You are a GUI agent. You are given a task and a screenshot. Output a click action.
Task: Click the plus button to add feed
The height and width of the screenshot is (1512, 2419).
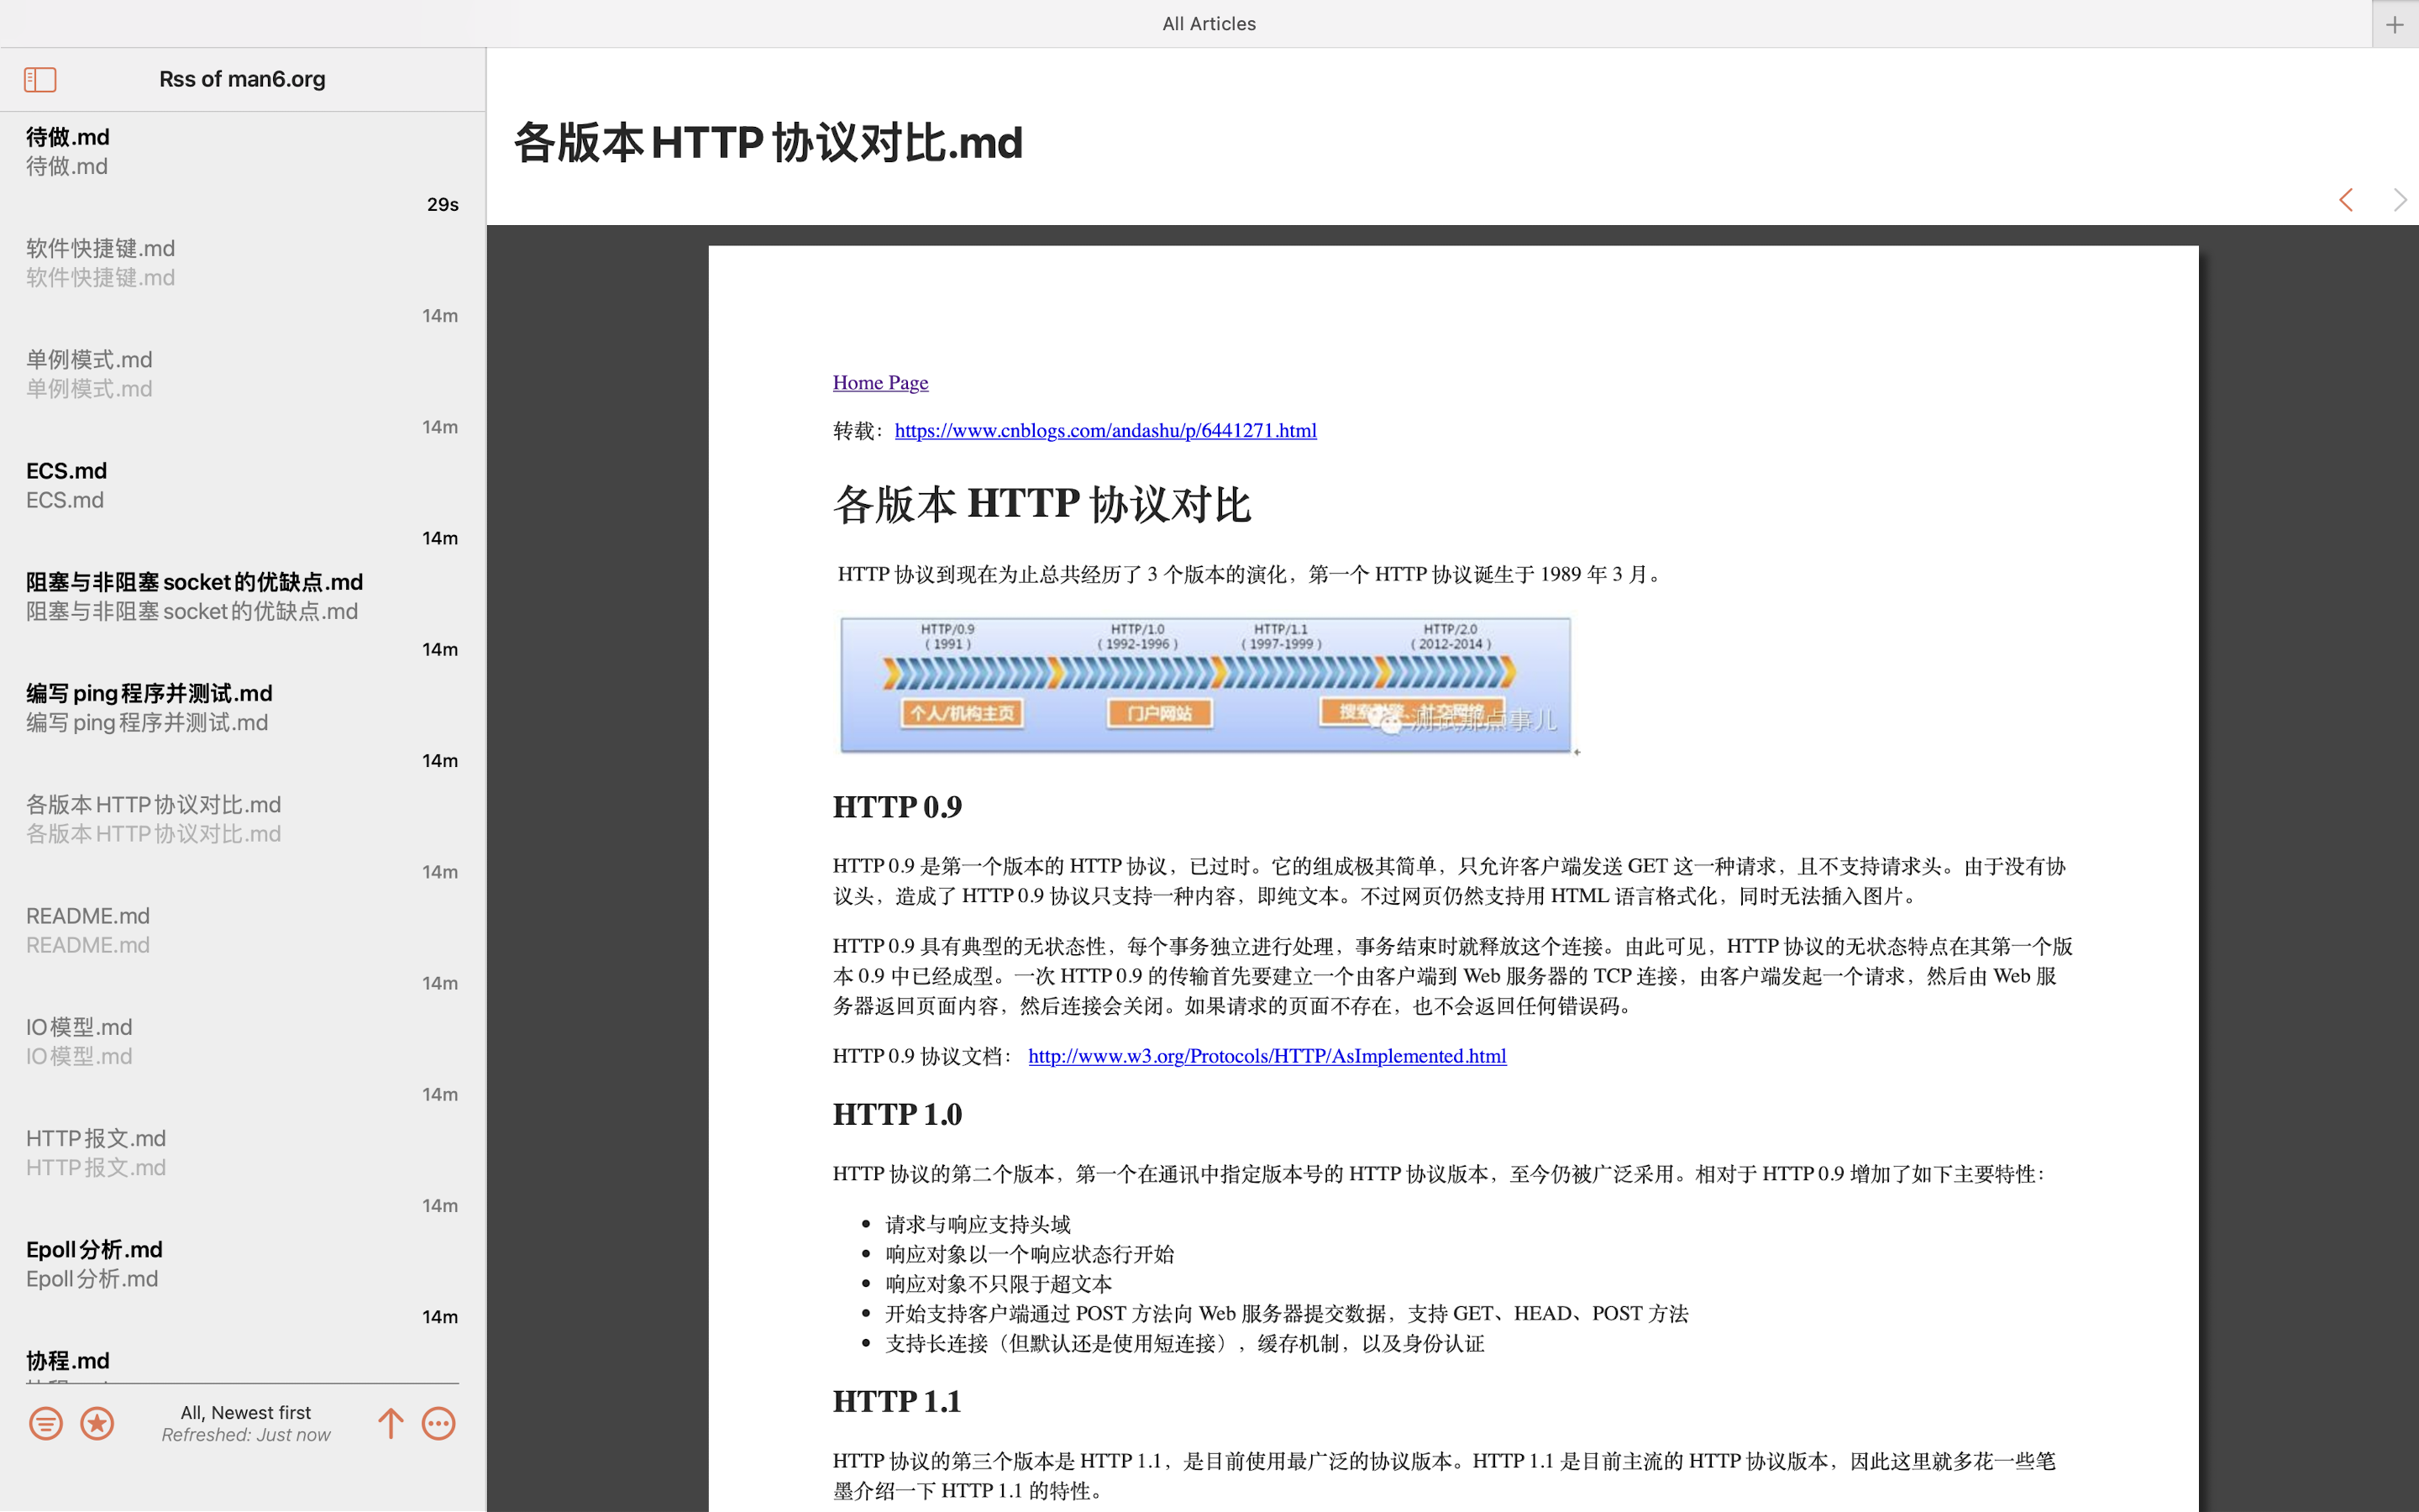[x=2394, y=25]
